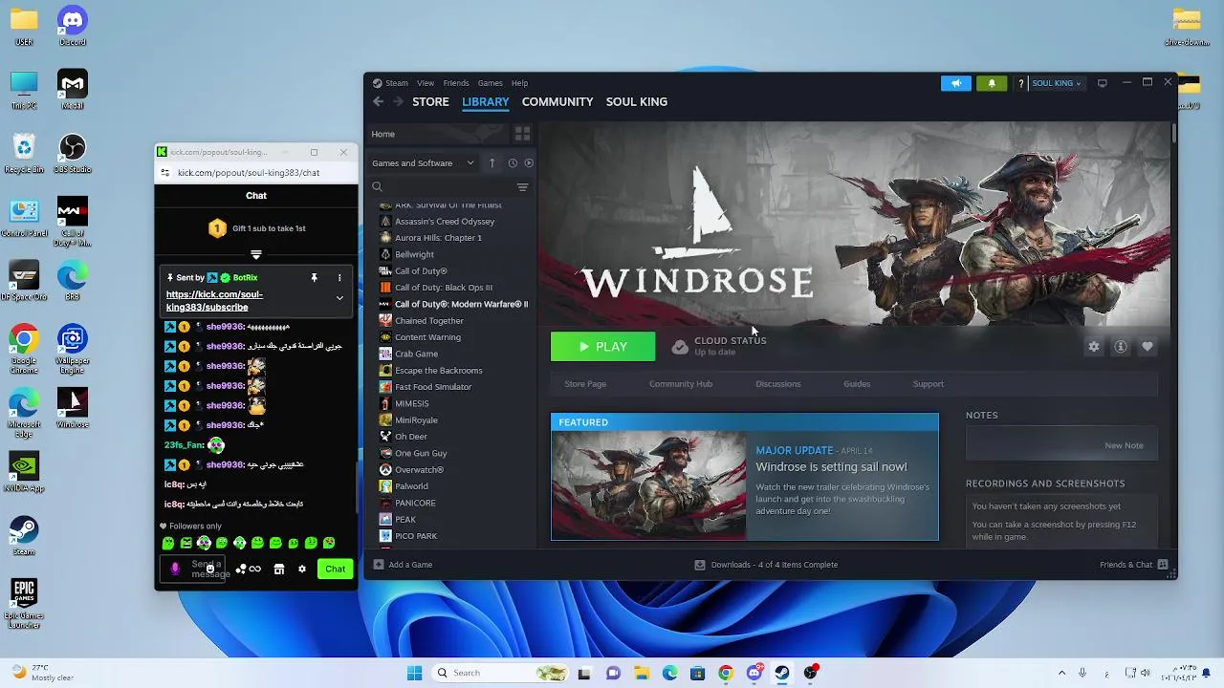Switch to the LIBRARY tab
1224x688 pixels.
(486, 101)
